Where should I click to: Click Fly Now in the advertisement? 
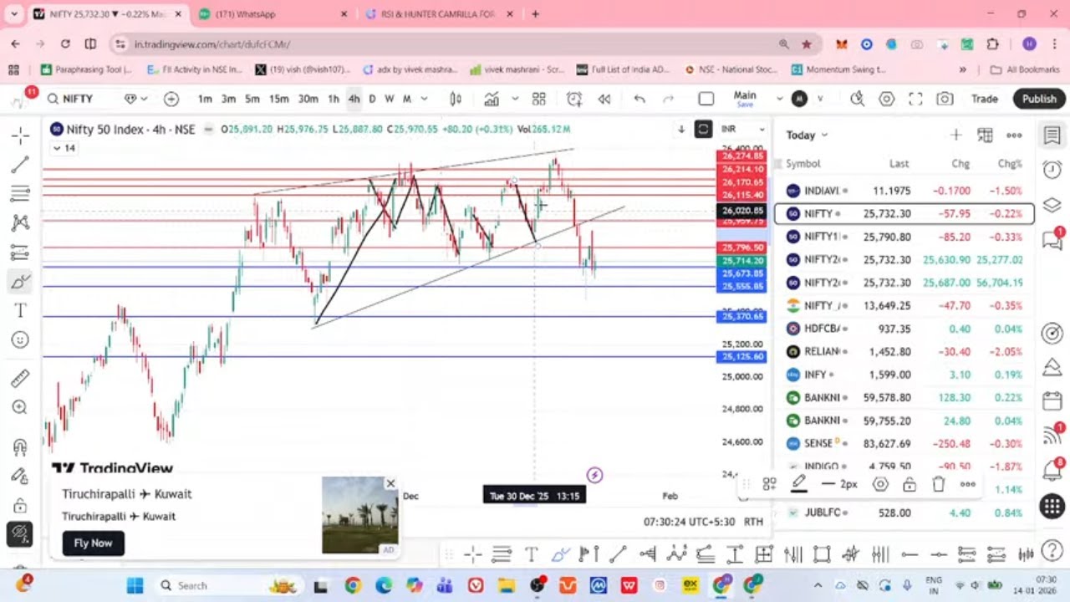(93, 543)
